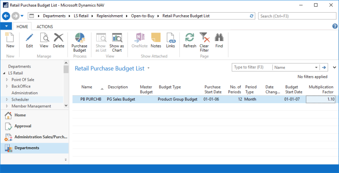Collapse the LS Retail tree node
Screen dimensions: 339x173
(x=5, y=73)
